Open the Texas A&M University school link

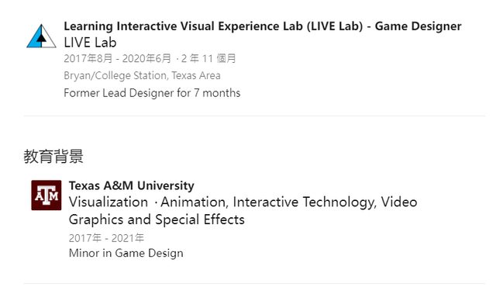[x=132, y=185]
